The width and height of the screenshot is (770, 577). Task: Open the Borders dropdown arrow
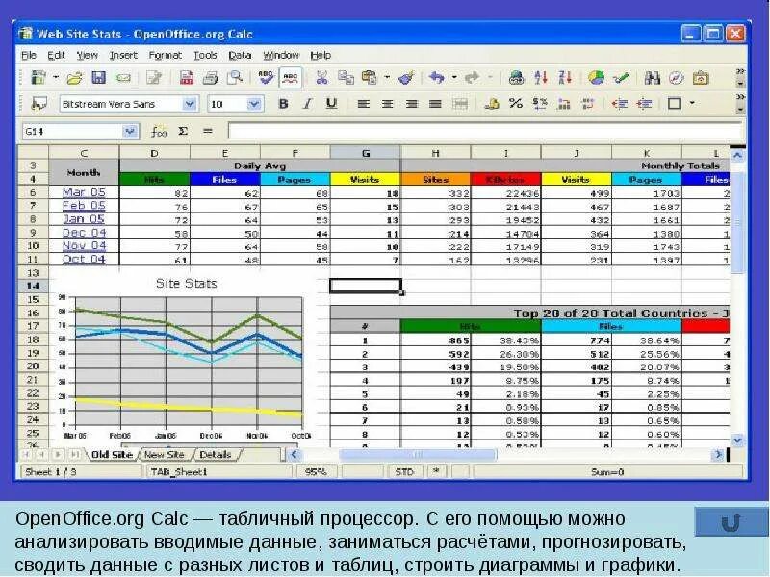pyautogui.click(x=692, y=103)
